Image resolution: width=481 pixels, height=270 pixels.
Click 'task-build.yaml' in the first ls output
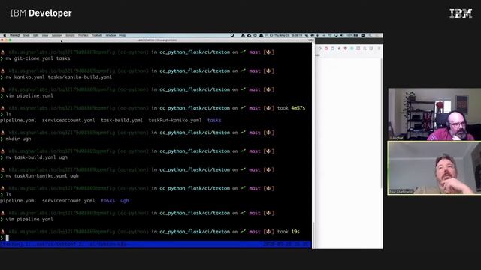pos(122,120)
